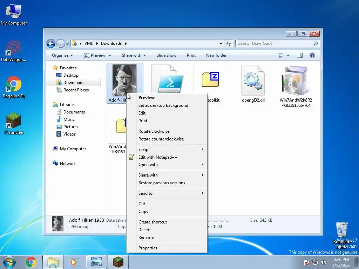Click Print in the Explorer toolbar
The height and width of the screenshot is (269, 359).
coord(191,55)
